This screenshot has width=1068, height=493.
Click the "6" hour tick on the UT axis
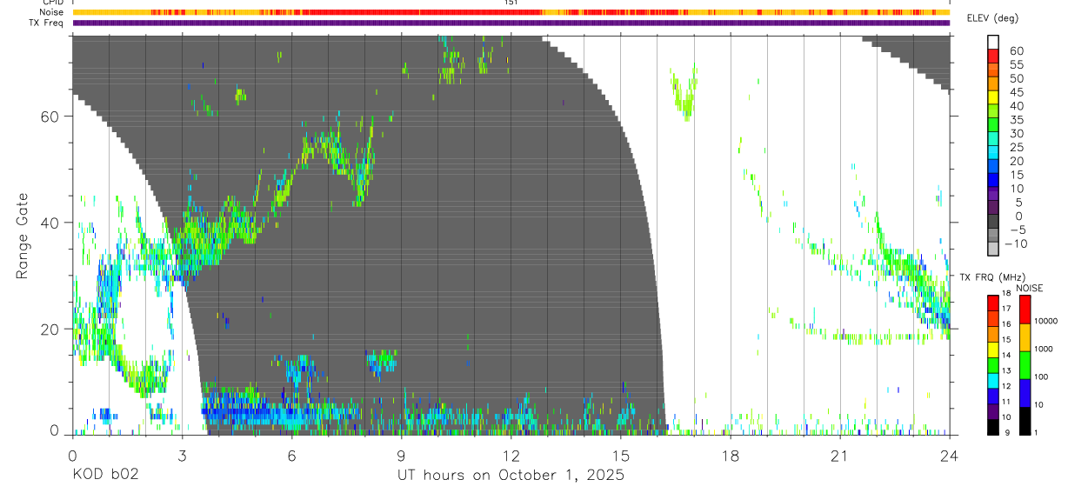291,456
